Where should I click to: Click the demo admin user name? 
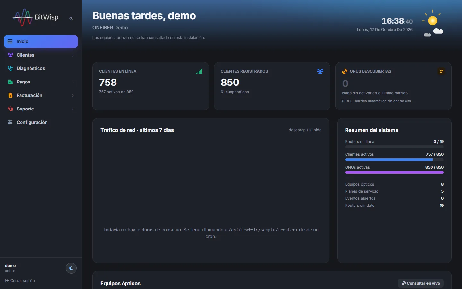coord(11,266)
